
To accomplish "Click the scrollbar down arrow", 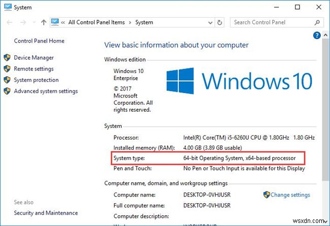I will [326, 222].
